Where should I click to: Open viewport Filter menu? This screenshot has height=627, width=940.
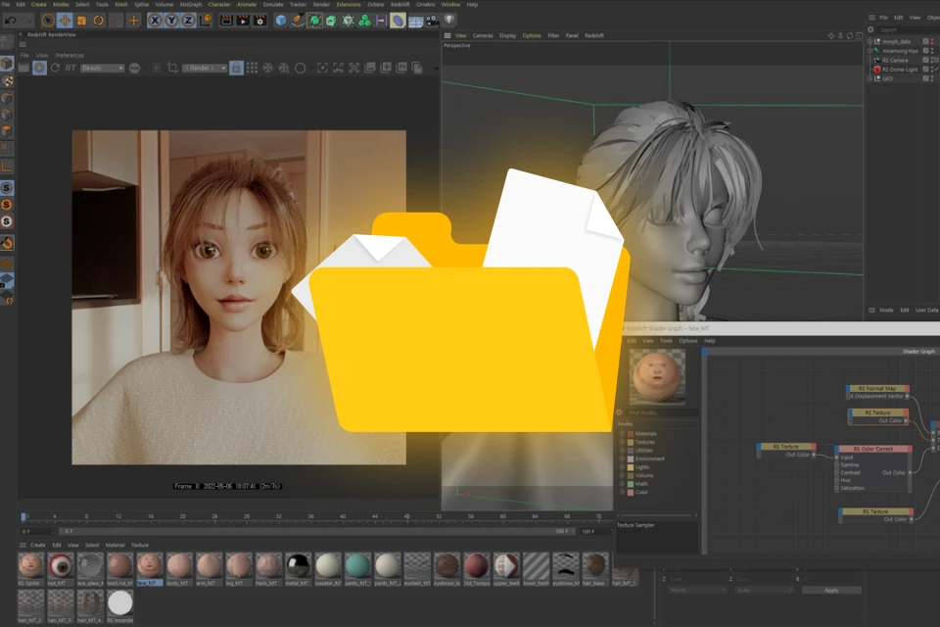[553, 35]
